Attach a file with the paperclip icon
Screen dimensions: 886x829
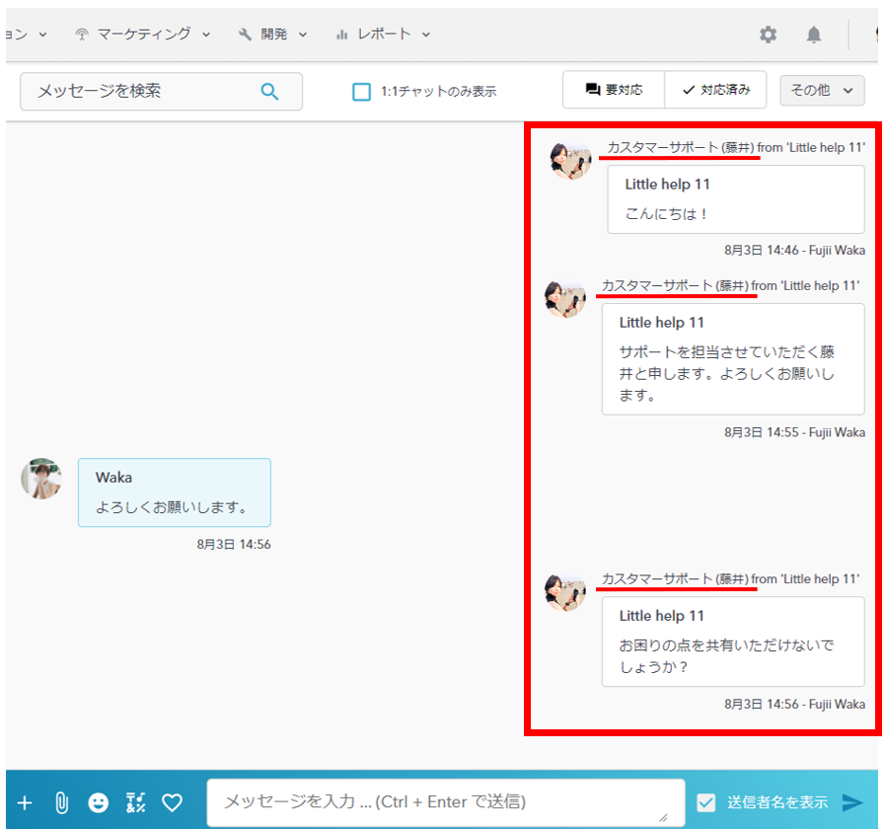[x=61, y=802]
